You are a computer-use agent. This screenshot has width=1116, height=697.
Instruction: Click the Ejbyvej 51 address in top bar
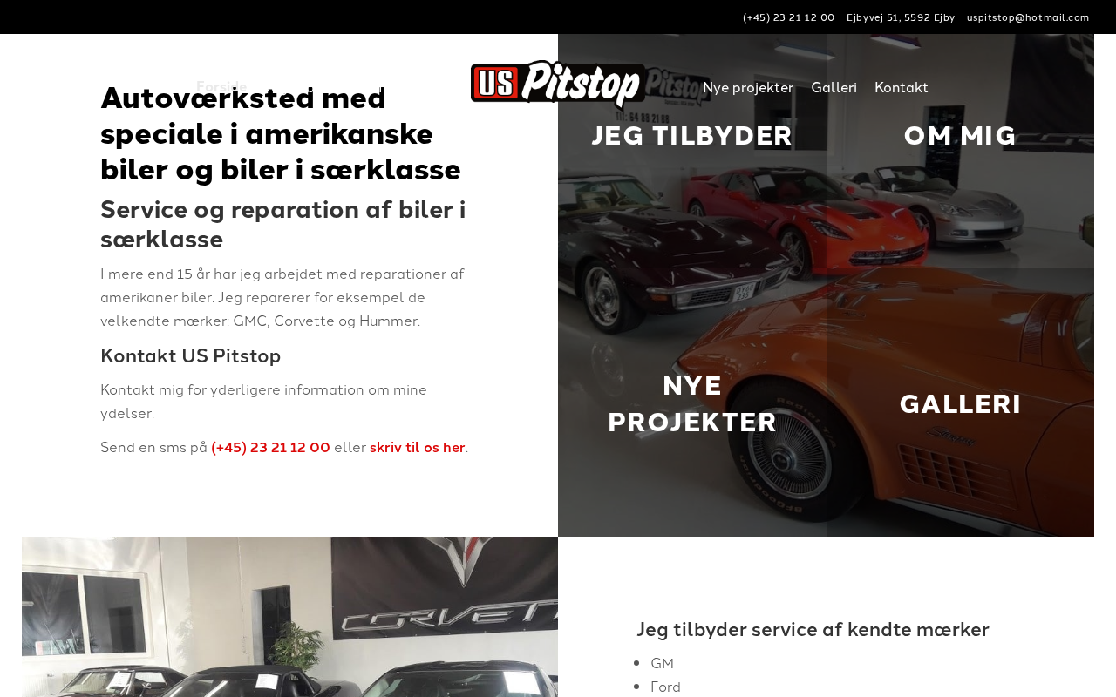tap(901, 17)
